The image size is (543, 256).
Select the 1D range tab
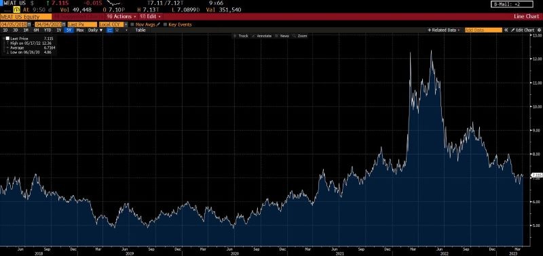(x=5, y=30)
